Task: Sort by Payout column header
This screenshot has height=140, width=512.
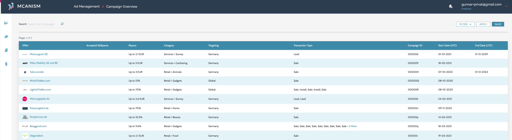Action: coord(132,45)
